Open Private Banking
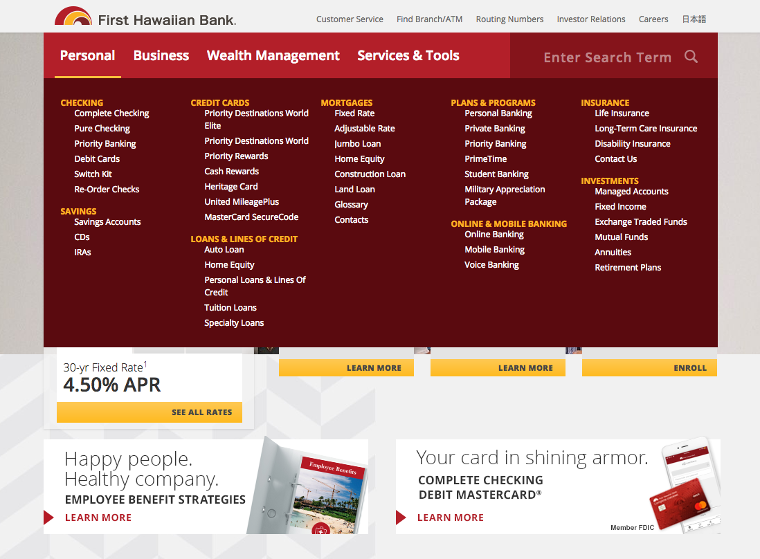The width and height of the screenshot is (760, 559). click(494, 129)
